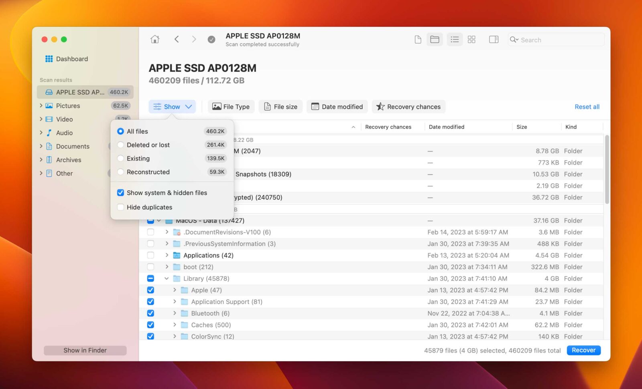Open the Date modified filter
The height and width of the screenshot is (389, 642).
pyautogui.click(x=337, y=107)
